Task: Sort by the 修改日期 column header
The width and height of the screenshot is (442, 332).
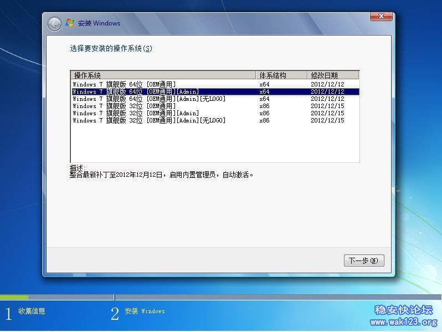Action: pos(332,75)
